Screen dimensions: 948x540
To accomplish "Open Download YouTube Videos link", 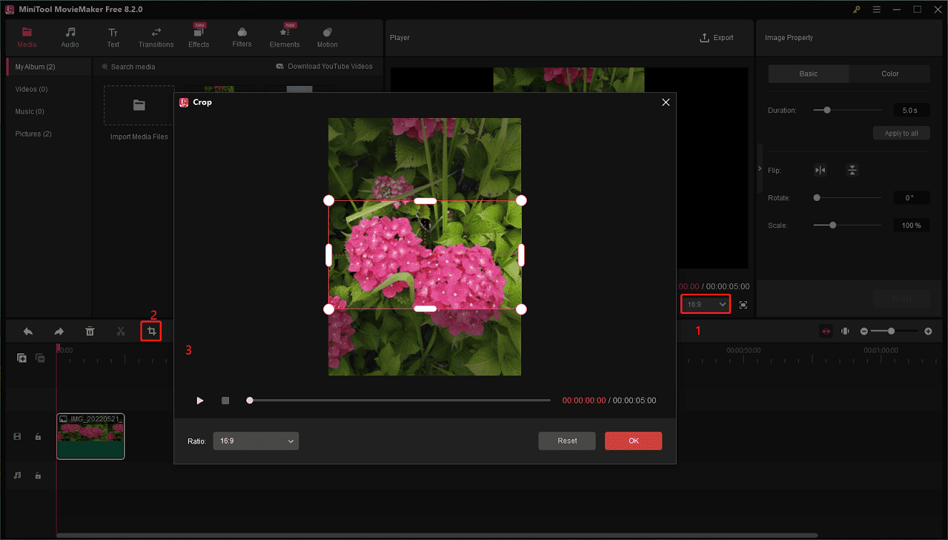I will point(324,67).
